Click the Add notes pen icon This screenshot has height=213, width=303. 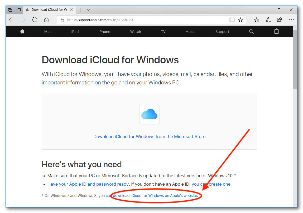268,20
